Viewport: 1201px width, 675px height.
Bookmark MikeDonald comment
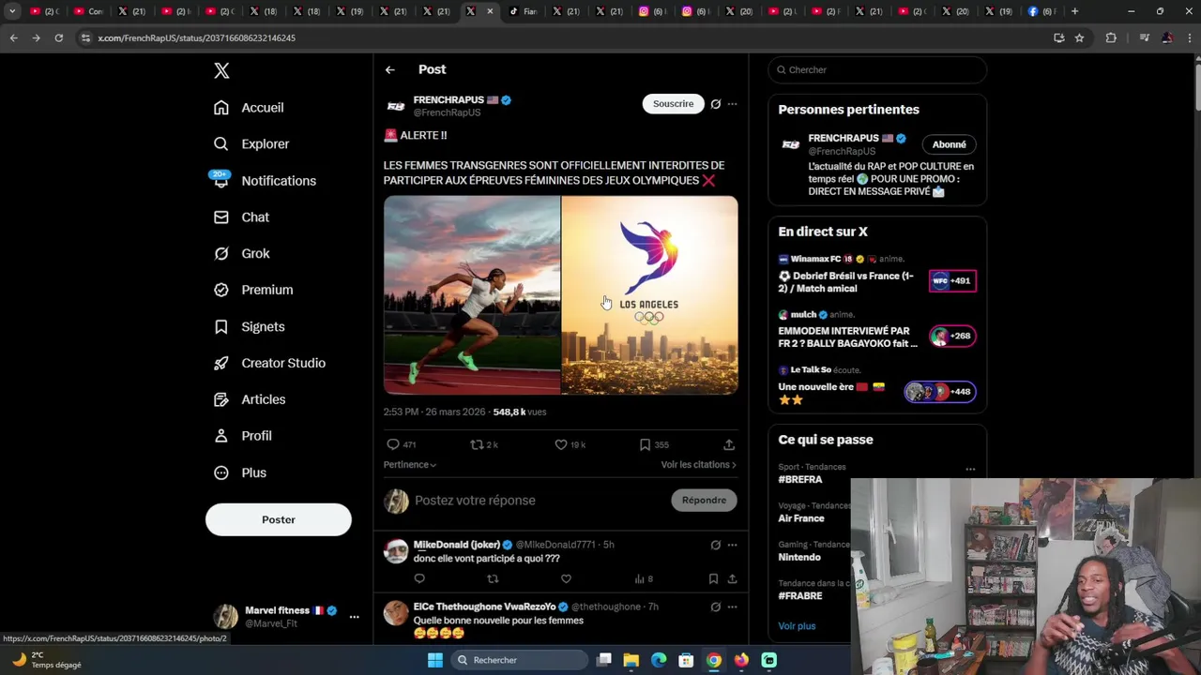click(x=713, y=579)
